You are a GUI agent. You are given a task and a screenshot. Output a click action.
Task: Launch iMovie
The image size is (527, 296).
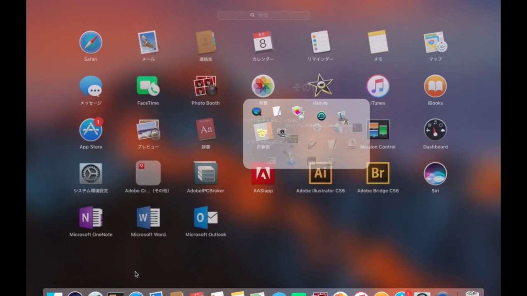[x=320, y=86]
